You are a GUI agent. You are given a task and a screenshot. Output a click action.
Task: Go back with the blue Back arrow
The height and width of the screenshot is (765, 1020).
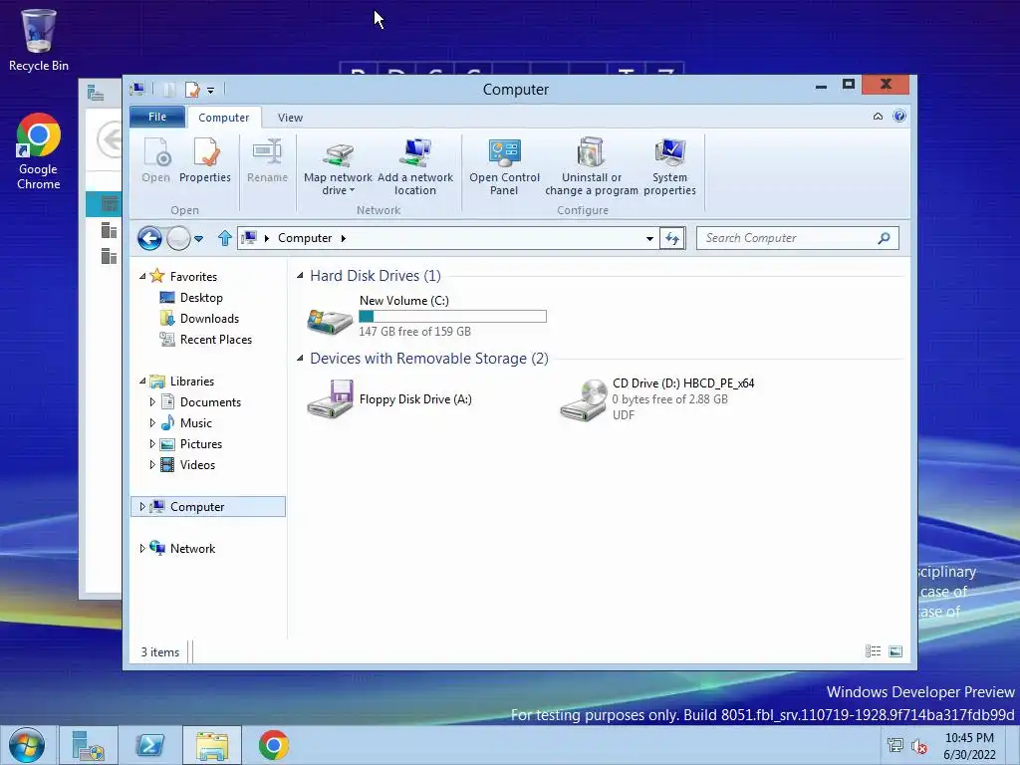(149, 238)
